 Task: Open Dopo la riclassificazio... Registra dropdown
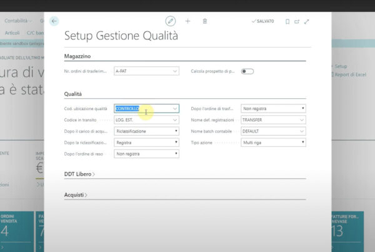146,143
